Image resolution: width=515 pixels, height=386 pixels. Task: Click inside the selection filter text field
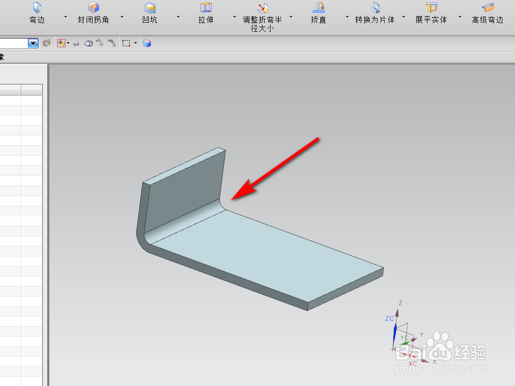pyautogui.click(x=14, y=43)
